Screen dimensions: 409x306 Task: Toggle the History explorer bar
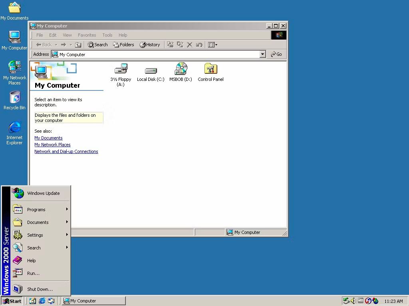point(150,45)
